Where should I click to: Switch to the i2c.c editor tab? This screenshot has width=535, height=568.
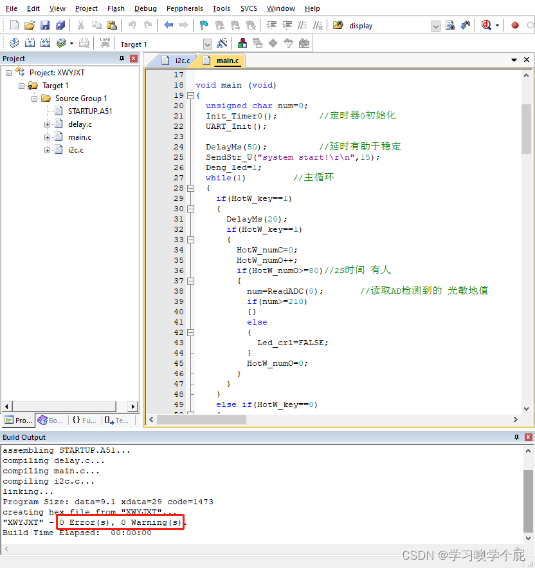coord(178,61)
